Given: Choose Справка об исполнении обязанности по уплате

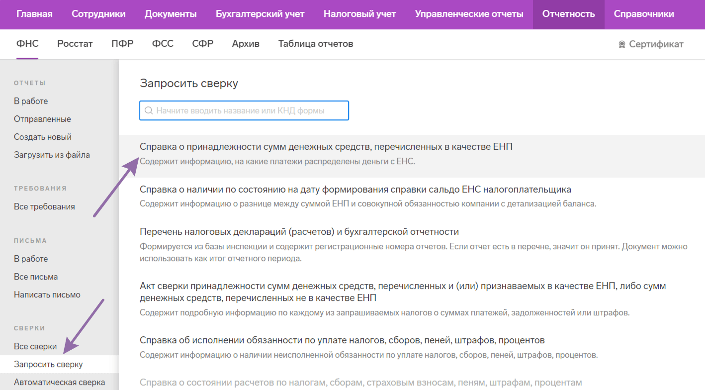Looking at the screenshot, I should pyautogui.click(x=342, y=340).
